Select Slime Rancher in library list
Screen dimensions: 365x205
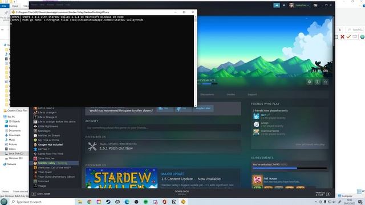coord(46,158)
